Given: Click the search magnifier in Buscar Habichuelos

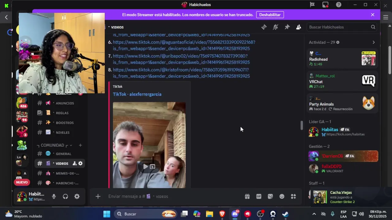Looking at the screenshot, I should coord(373,27).
